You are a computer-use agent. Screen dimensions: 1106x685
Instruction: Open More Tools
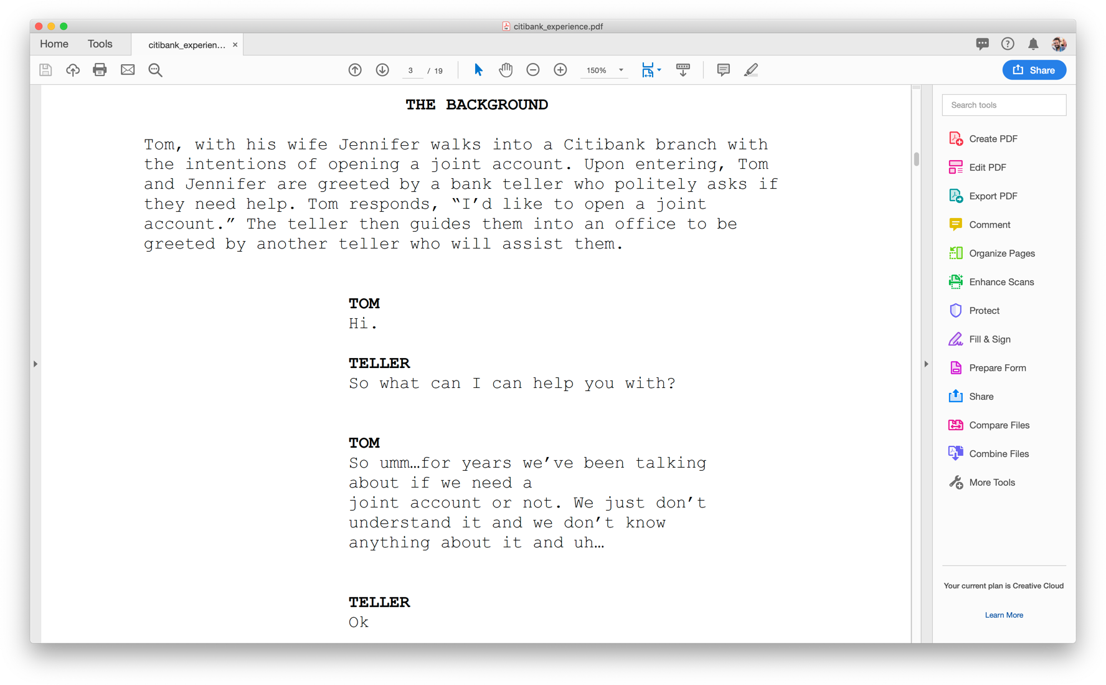[982, 482]
